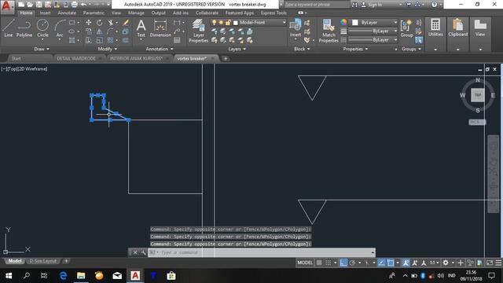Toggle Clean Screen in status bar
503x283 pixels.
coord(490,263)
